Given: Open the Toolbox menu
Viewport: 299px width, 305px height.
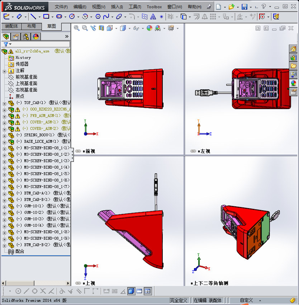Looking at the screenshot, I should 154,7.
